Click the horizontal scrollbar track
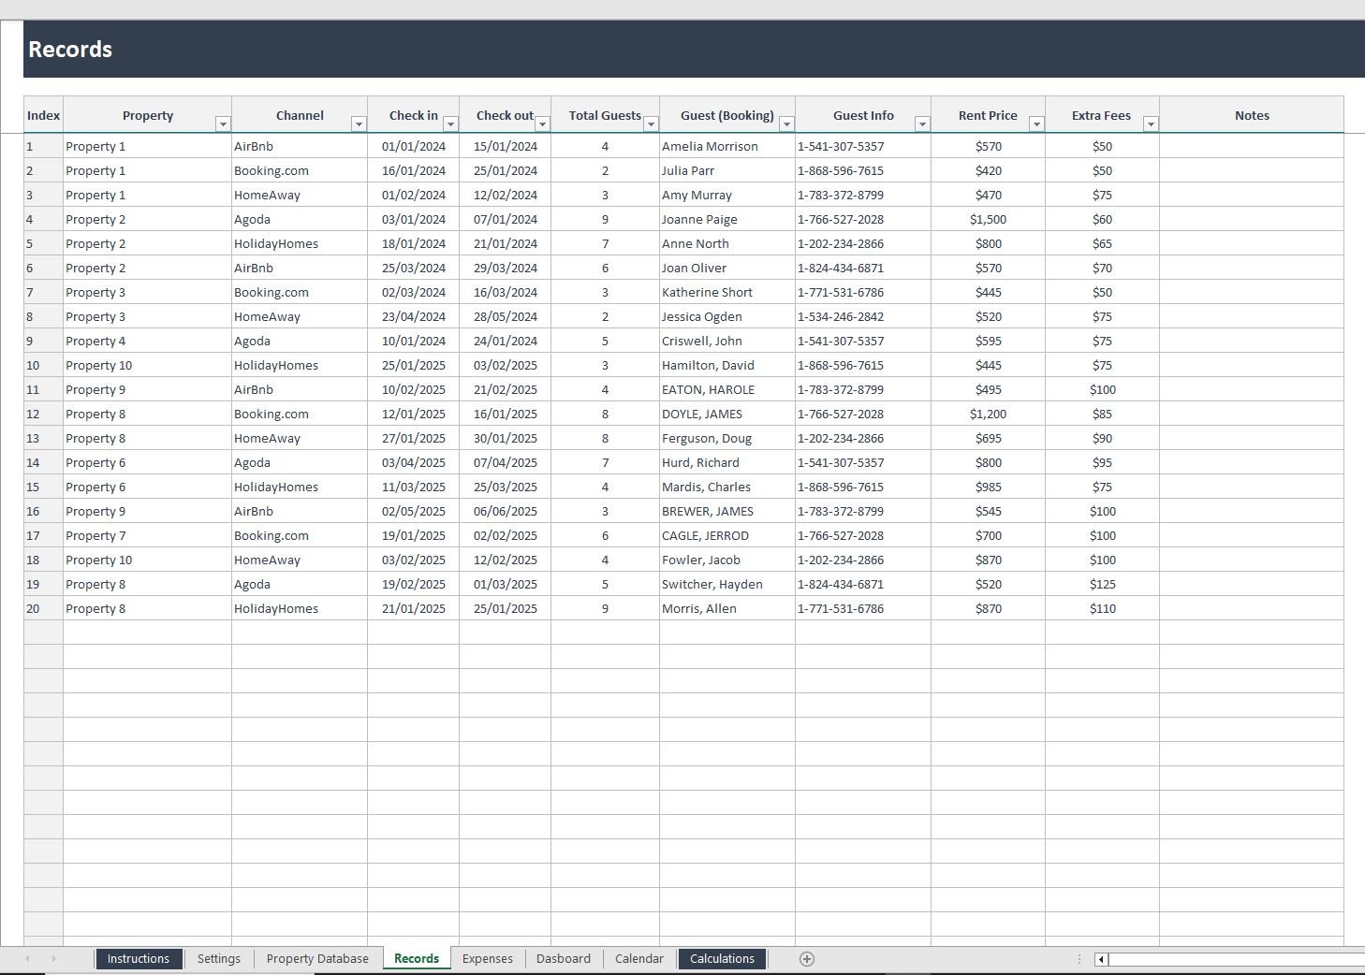 pyautogui.click(x=1236, y=959)
